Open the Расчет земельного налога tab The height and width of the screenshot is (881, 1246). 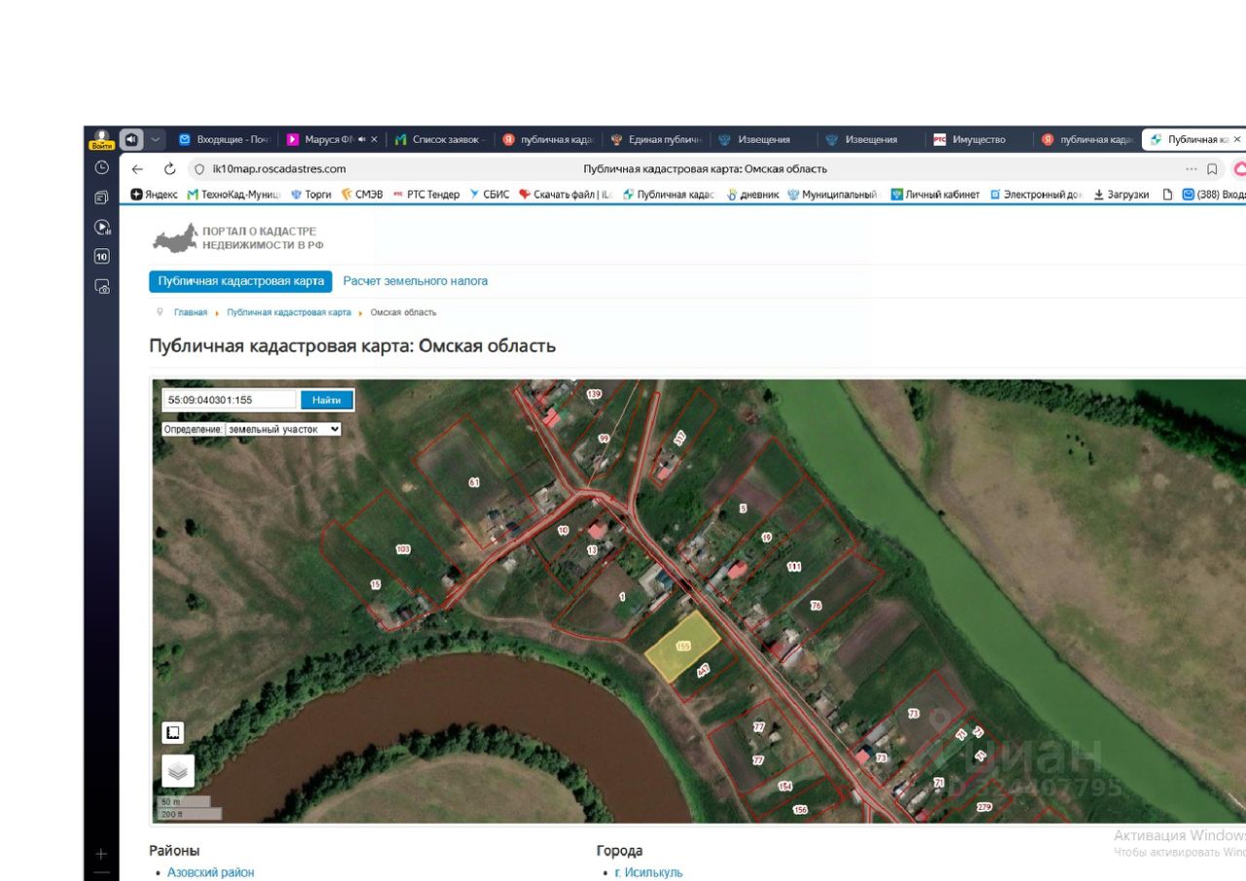tap(416, 281)
